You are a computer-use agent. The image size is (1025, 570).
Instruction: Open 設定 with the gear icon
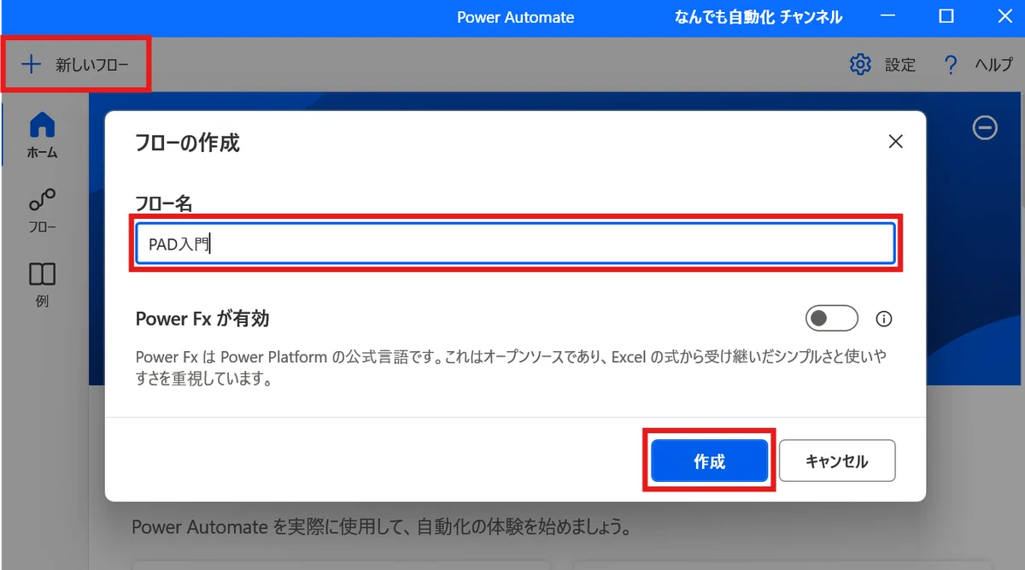click(x=882, y=65)
